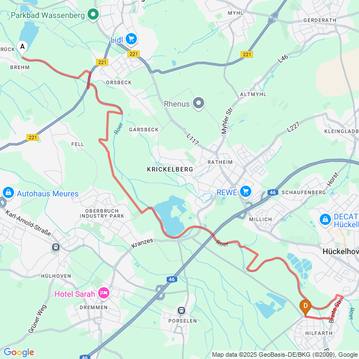The width and height of the screenshot is (359, 359).
Task: Open the Hotel Sarah bed icon
Action: coord(104,293)
